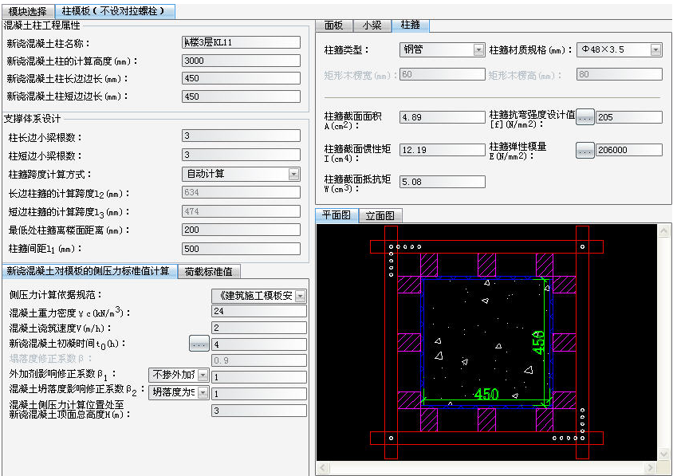Open the 柱箍材质规格 Φ48×3.5 dropdown
Viewport: 673px width, 476px height.
point(655,50)
